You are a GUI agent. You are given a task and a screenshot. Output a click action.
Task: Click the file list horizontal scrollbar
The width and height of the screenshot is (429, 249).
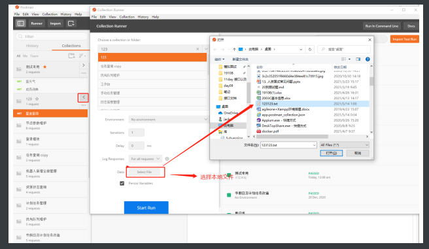(292, 137)
